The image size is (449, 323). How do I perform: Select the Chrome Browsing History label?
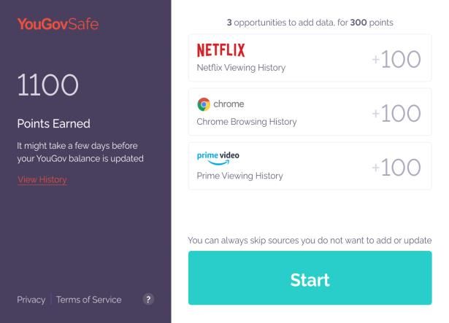point(247,122)
